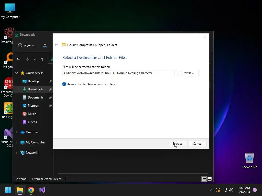Open File Explorer from the taskbar
262x196 pixels.
click(x=19, y=190)
